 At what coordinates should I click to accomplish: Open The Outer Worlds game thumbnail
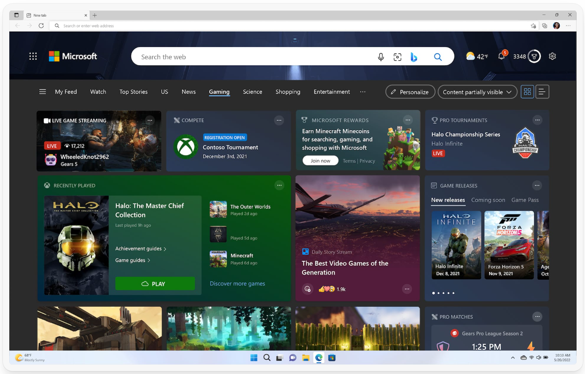pos(218,209)
